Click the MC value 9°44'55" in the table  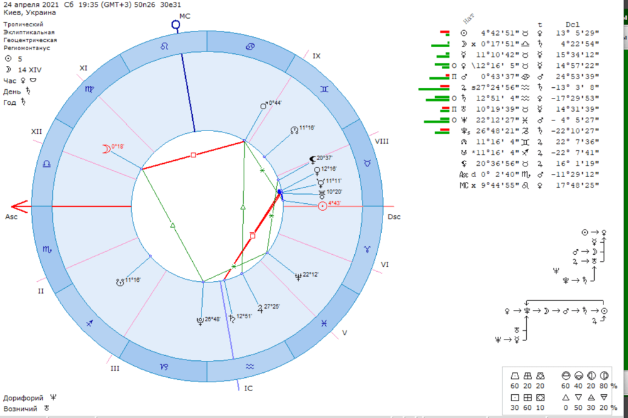pos(501,185)
